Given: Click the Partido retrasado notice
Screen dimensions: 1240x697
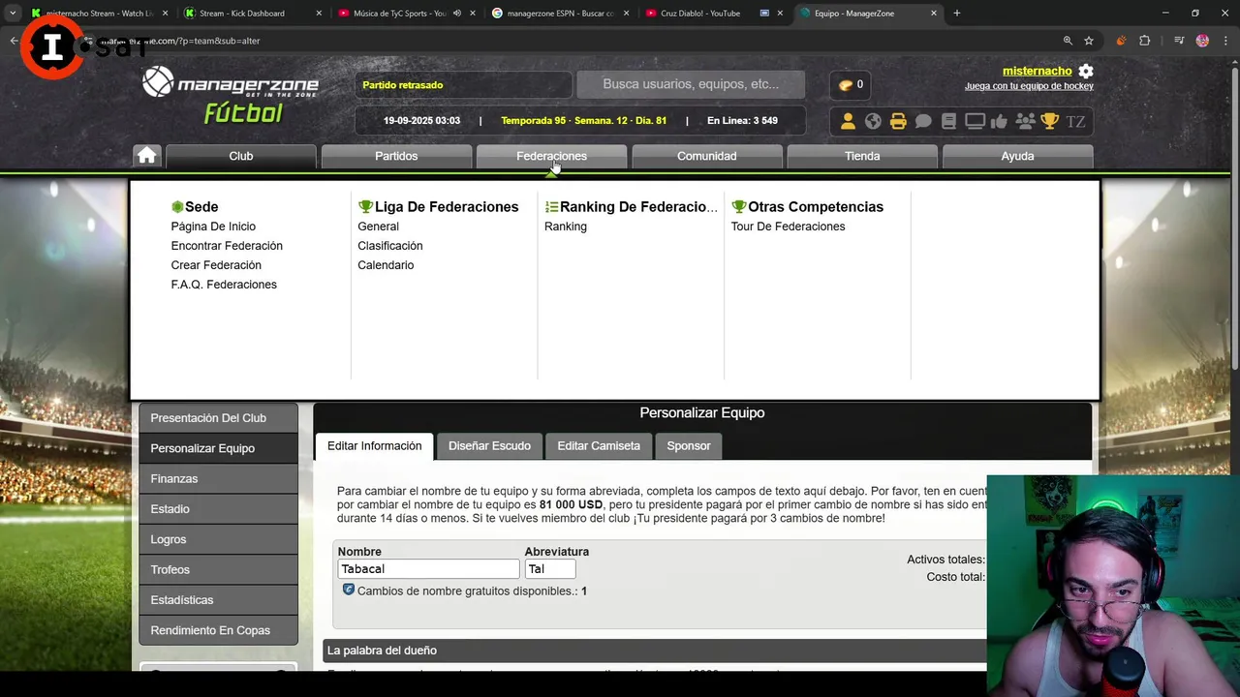Looking at the screenshot, I should [x=402, y=85].
